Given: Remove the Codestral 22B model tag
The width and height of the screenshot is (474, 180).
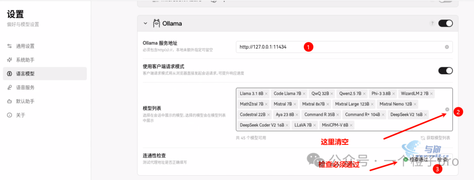Looking at the screenshot, I should click(268, 115).
